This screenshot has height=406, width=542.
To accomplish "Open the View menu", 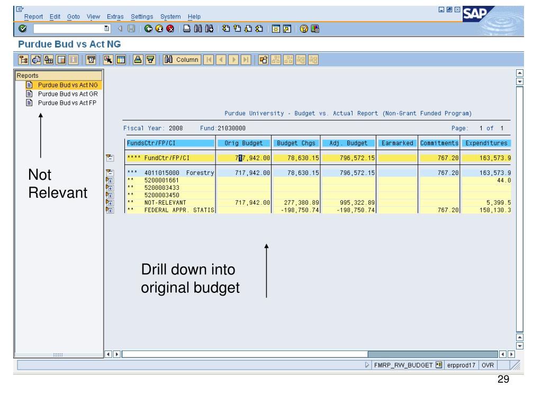I will [93, 16].
